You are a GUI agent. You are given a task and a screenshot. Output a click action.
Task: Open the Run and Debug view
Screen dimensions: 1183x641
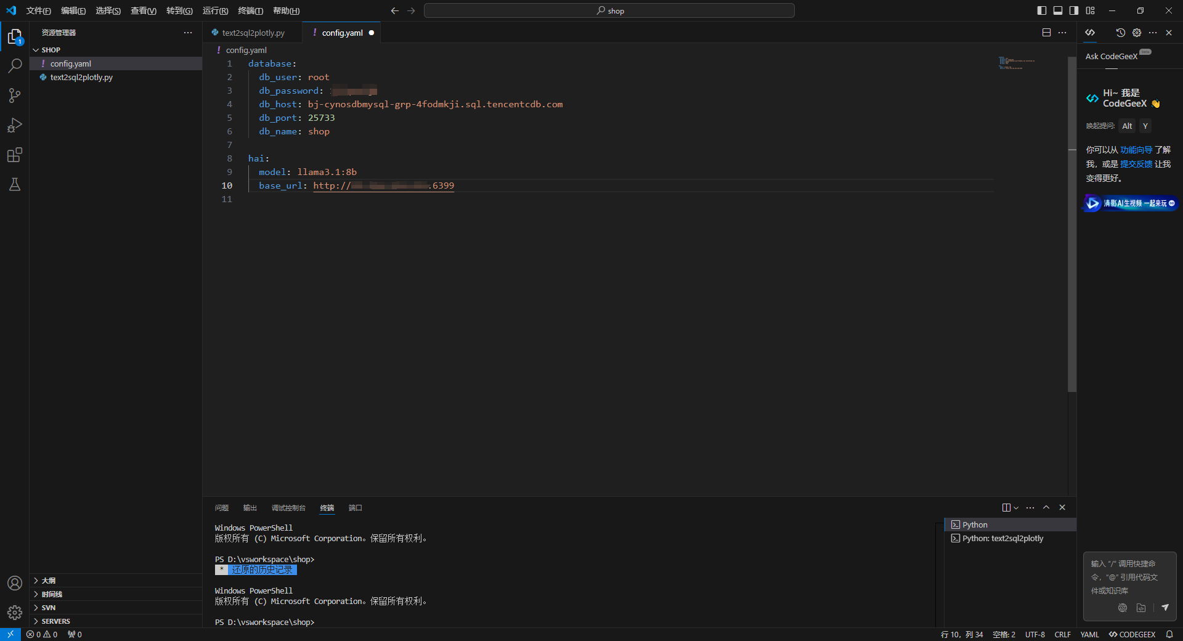pos(15,125)
